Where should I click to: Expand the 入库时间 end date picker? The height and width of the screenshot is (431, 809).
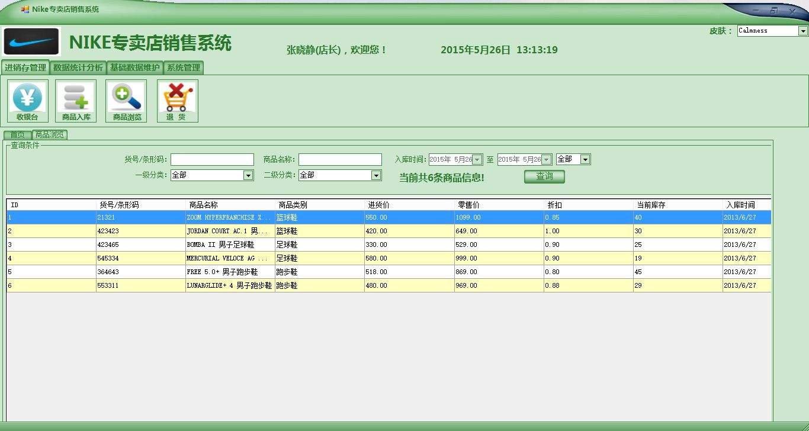click(x=546, y=159)
